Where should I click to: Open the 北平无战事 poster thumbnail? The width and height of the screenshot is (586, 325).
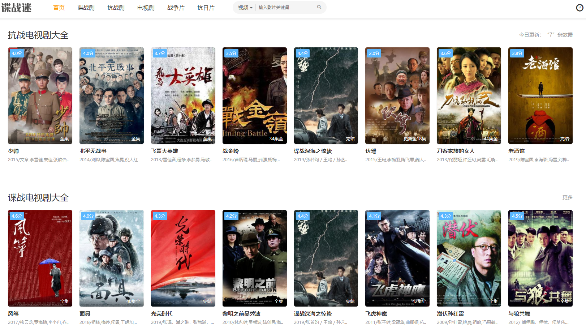click(x=112, y=95)
